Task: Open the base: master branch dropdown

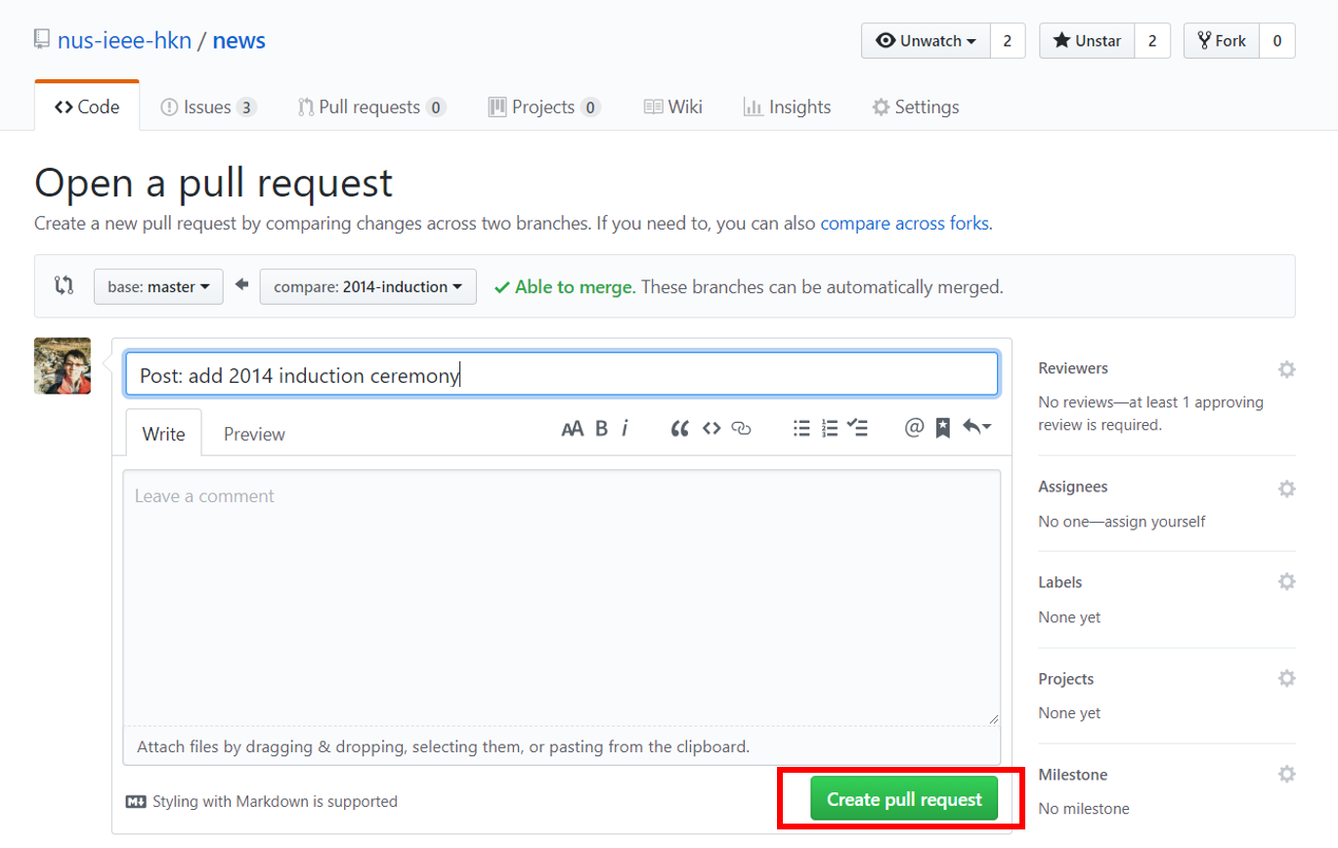Action: coord(158,287)
